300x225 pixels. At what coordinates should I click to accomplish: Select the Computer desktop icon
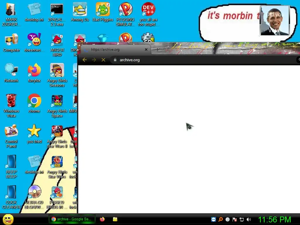tap(11, 42)
